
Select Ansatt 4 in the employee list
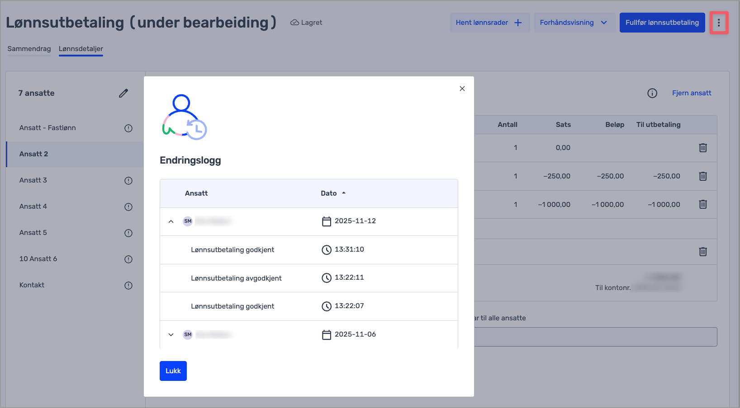coord(33,206)
